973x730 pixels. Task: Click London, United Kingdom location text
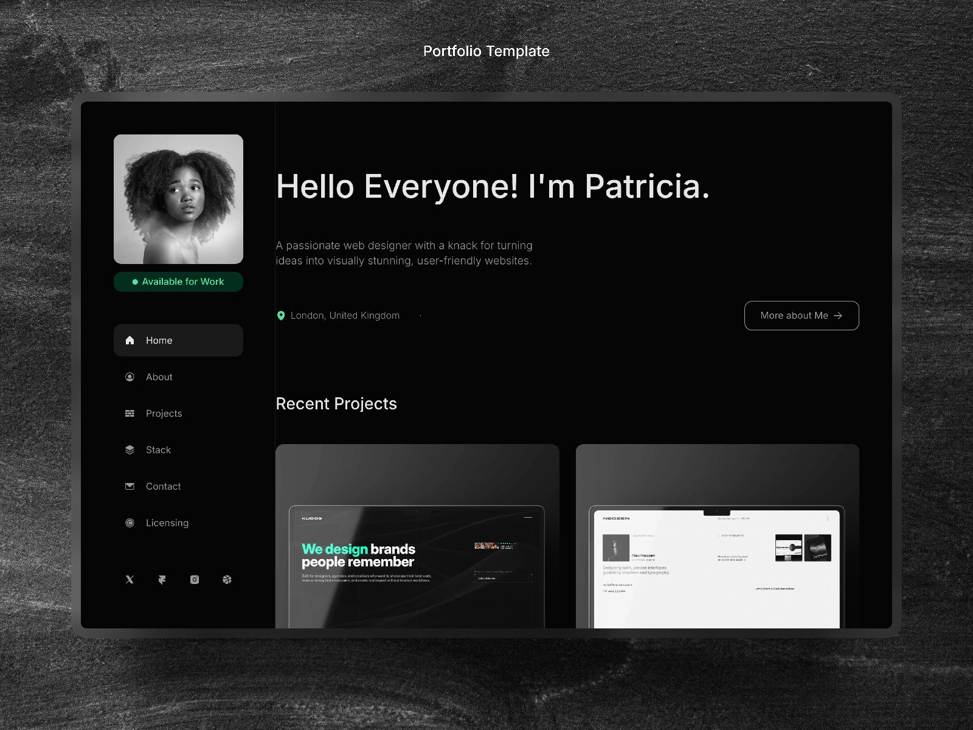[345, 315]
